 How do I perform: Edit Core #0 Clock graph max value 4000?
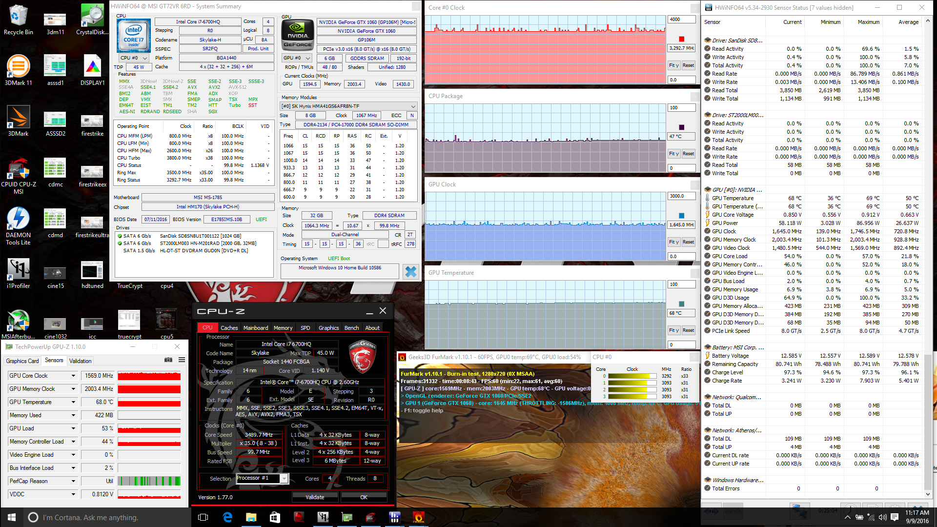point(681,20)
